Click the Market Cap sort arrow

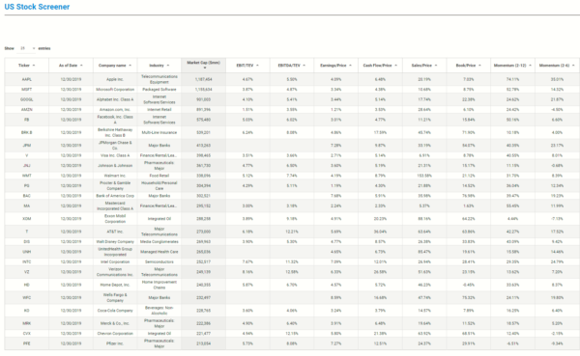tap(205, 68)
